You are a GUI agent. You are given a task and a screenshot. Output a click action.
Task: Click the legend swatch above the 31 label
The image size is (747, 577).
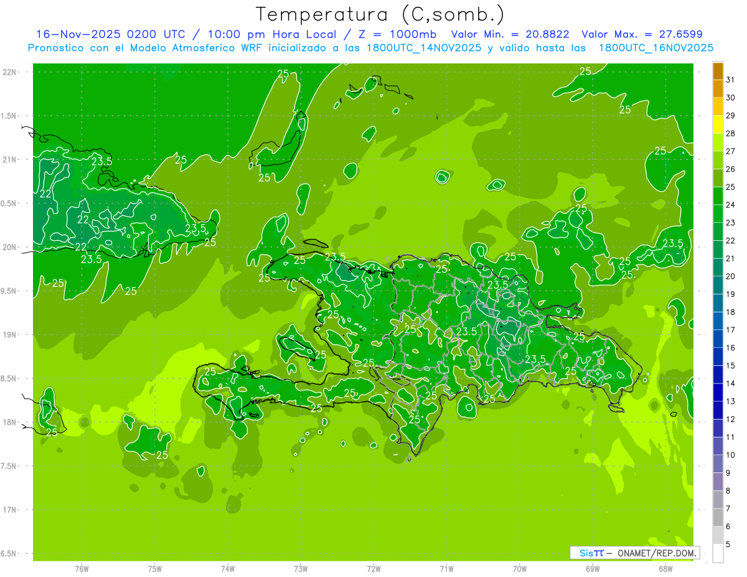coord(718,70)
